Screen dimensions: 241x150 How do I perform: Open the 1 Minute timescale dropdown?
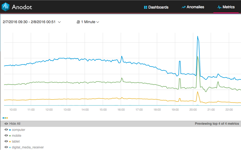point(88,22)
